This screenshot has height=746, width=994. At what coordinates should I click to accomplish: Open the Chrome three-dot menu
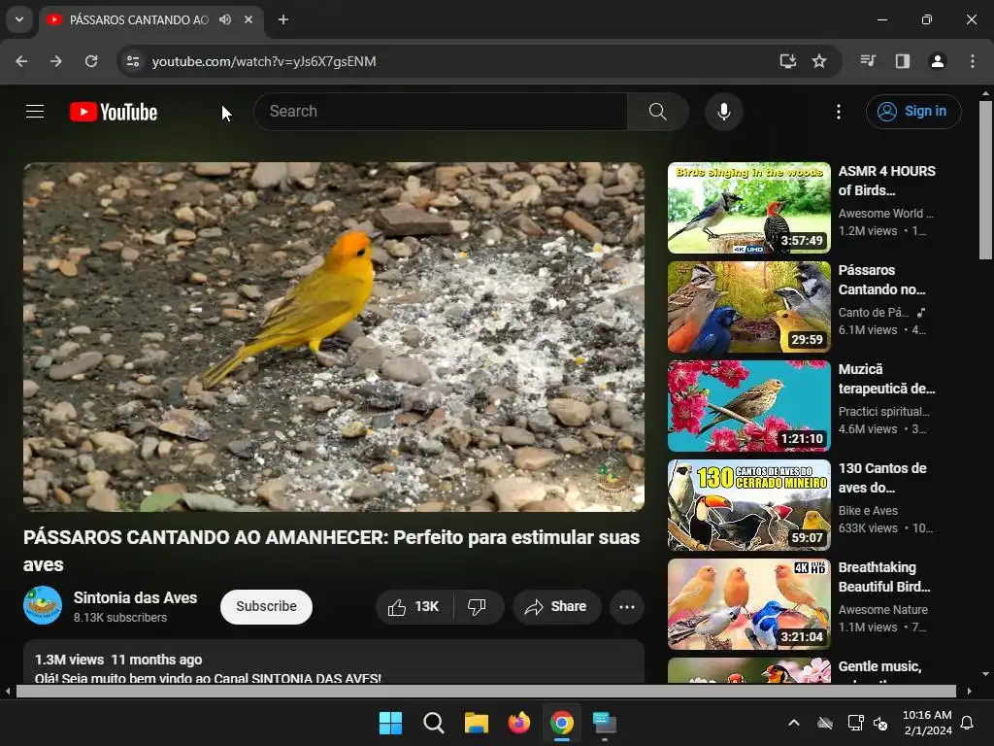coord(973,61)
